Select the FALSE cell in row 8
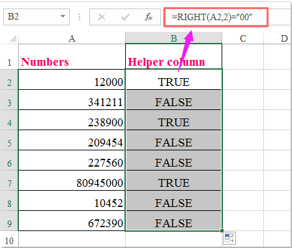292x248 pixels. coord(173,200)
